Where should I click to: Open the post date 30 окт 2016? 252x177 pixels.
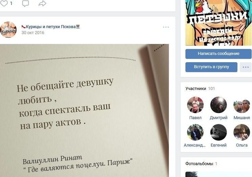coord(33,32)
